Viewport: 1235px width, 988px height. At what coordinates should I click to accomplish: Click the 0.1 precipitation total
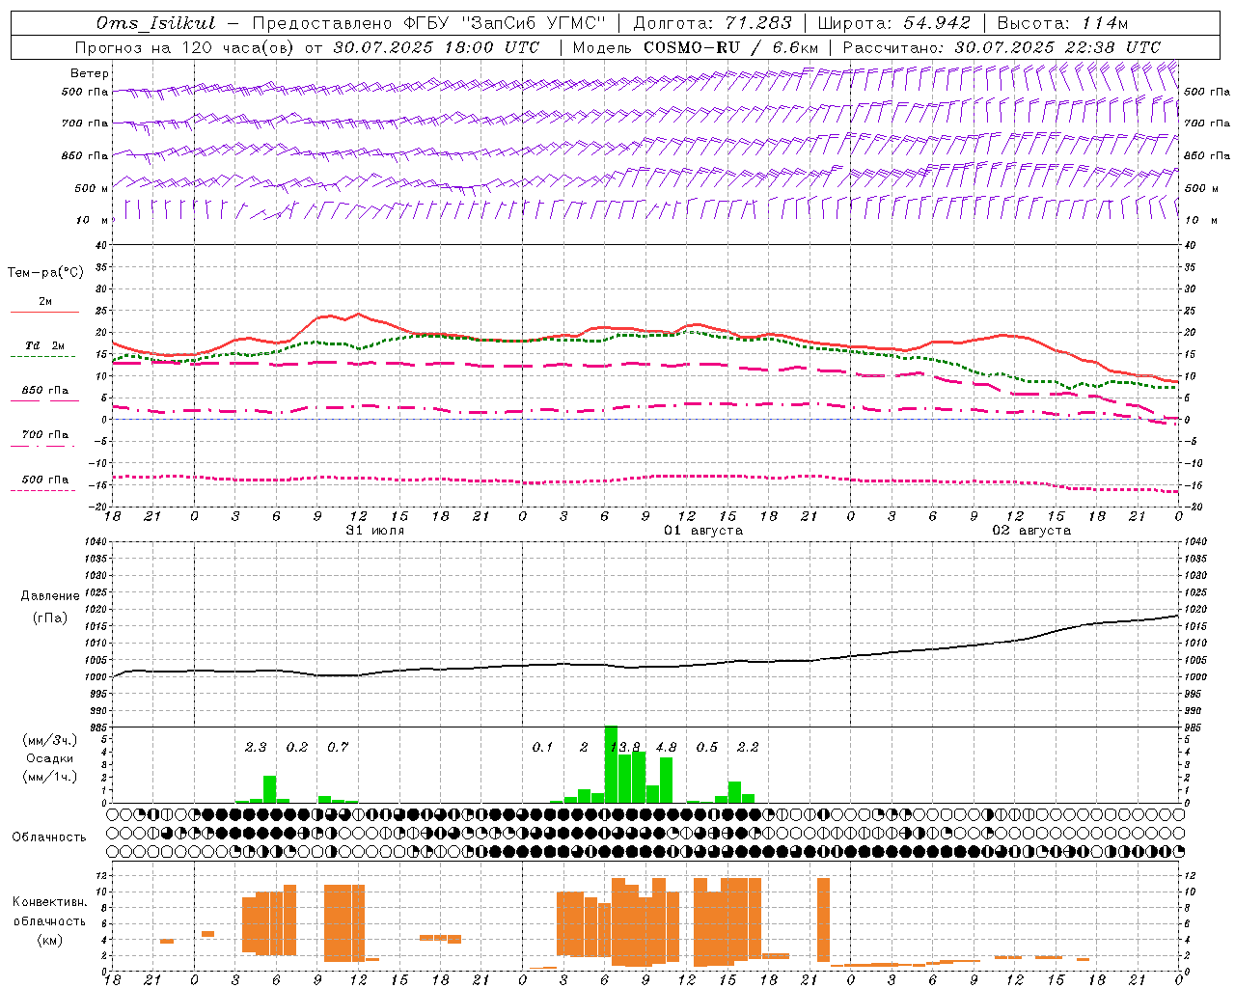[x=542, y=748]
